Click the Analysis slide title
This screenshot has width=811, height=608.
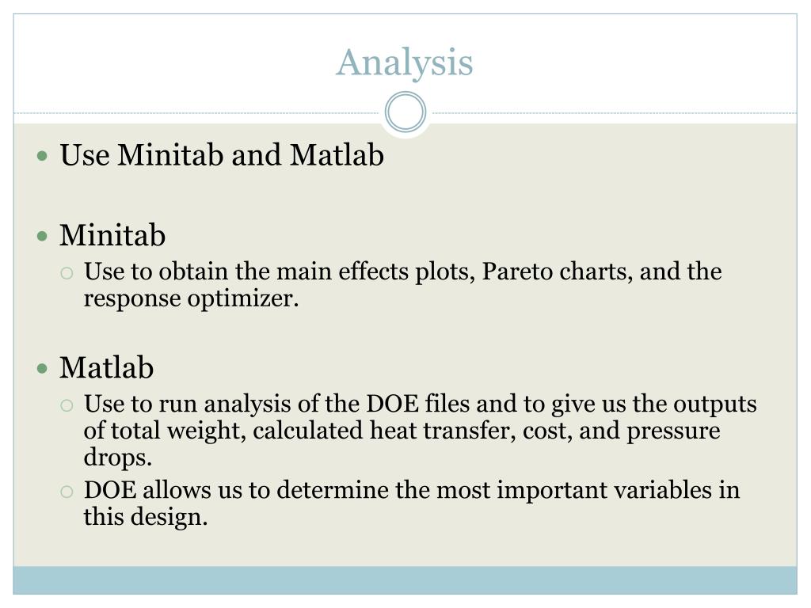click(405, 63)
